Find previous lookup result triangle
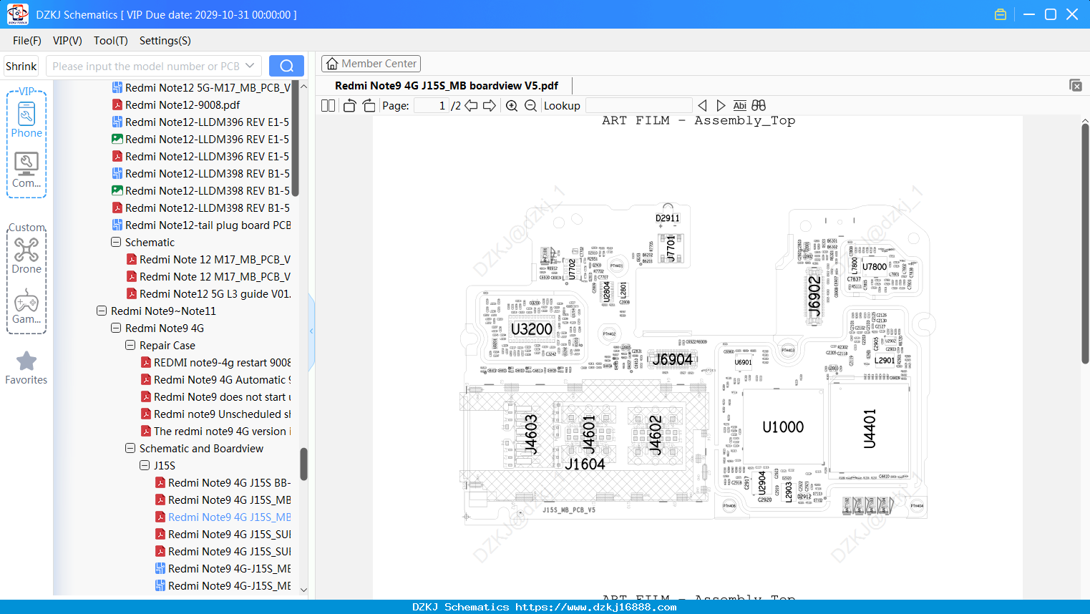This screenshot has width=1090, height=614. coord(702,106)
